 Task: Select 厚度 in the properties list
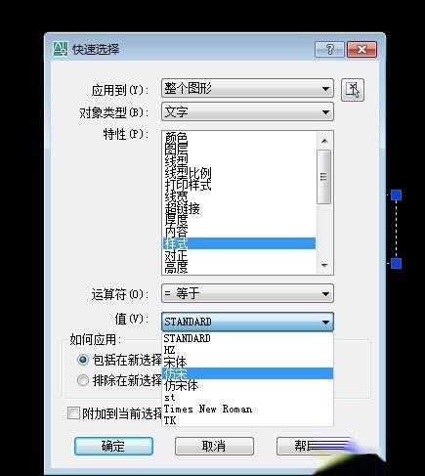coord(238,220)
